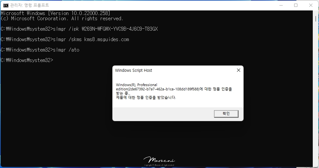Maximize the command prompt window
This screenshot has width=319, height=168.
coord(296,5)
